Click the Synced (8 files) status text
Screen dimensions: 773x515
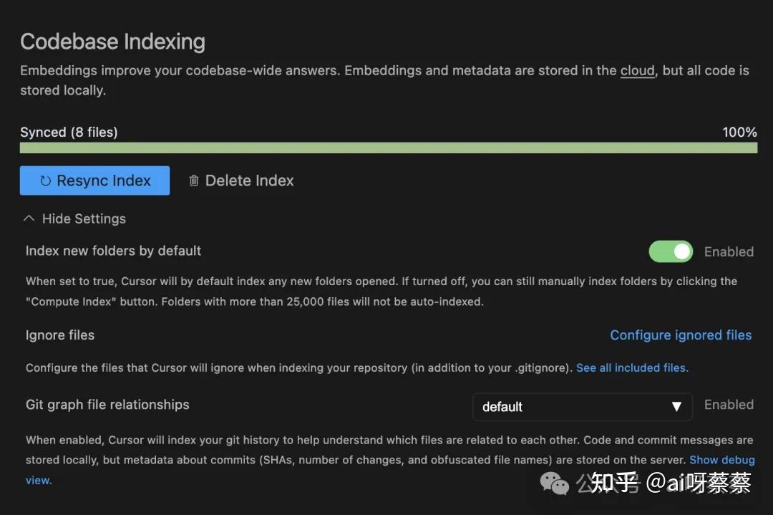tap(69, 132)
